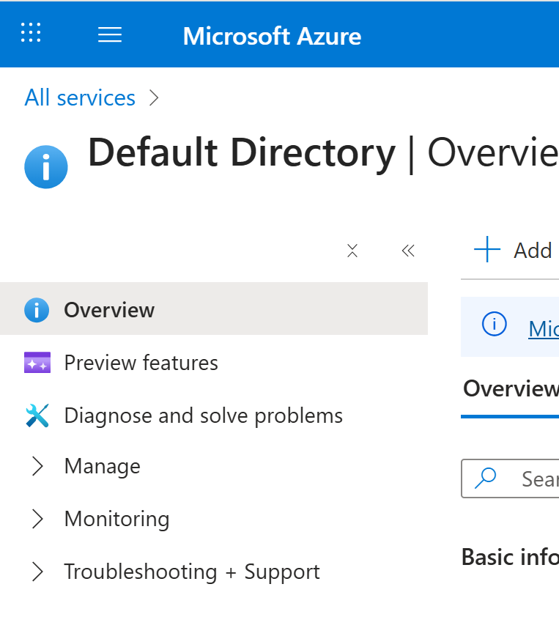Select Overview in the sidebar menu

click(109, 310)
